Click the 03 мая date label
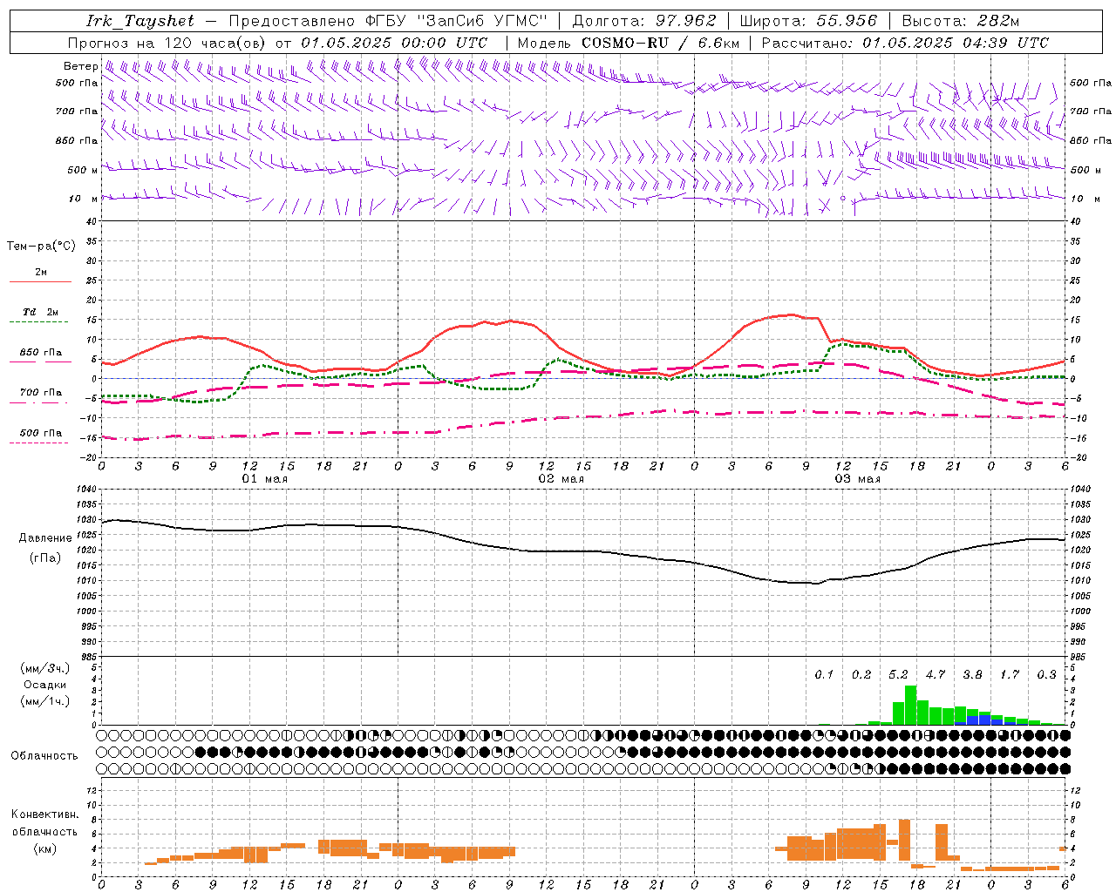Viewport: 1116px width, 892px height. 858,478
